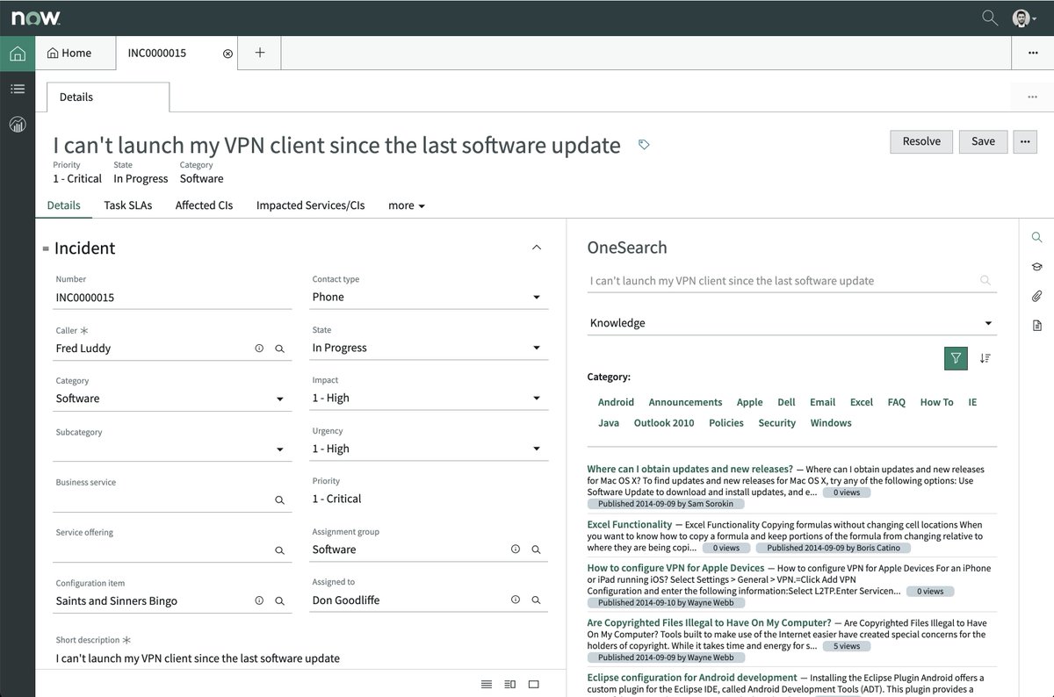
Task: Open Assignment group lookup search icon
Action: [537, 550]
